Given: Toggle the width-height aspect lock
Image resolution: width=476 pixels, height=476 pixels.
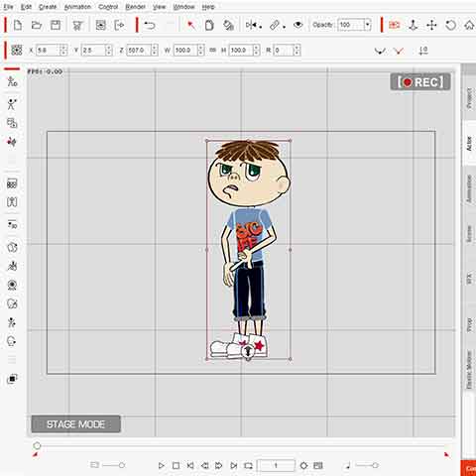Looking at the screenshot, I should pyautogui.click(x=213, y=51).
